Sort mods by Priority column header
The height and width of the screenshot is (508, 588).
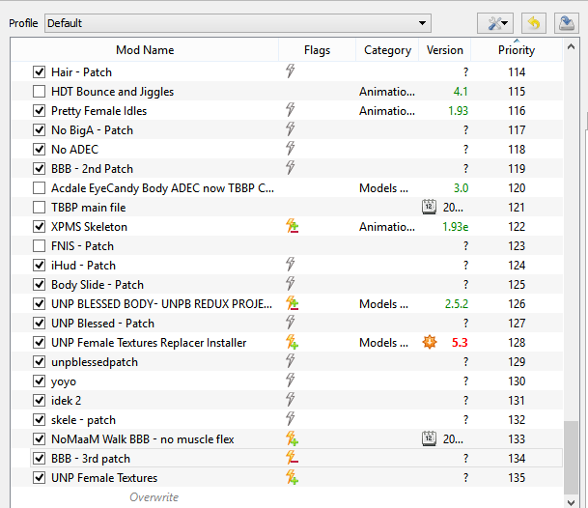coord(517,50)
